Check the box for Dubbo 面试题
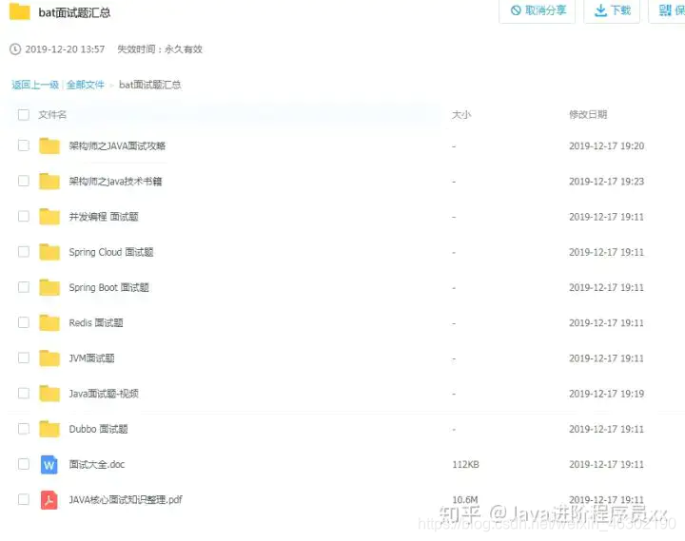The width and height of the screenshot is (685, 541). pyautogui.click(x=24, y=429)
